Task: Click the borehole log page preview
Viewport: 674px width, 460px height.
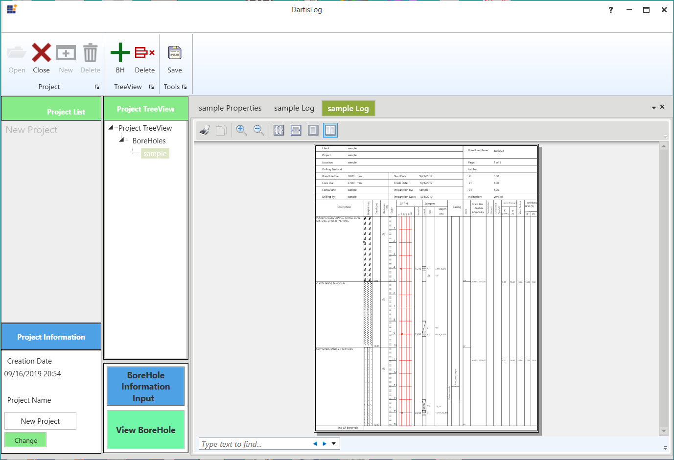Action: click(x=426, y=288)
